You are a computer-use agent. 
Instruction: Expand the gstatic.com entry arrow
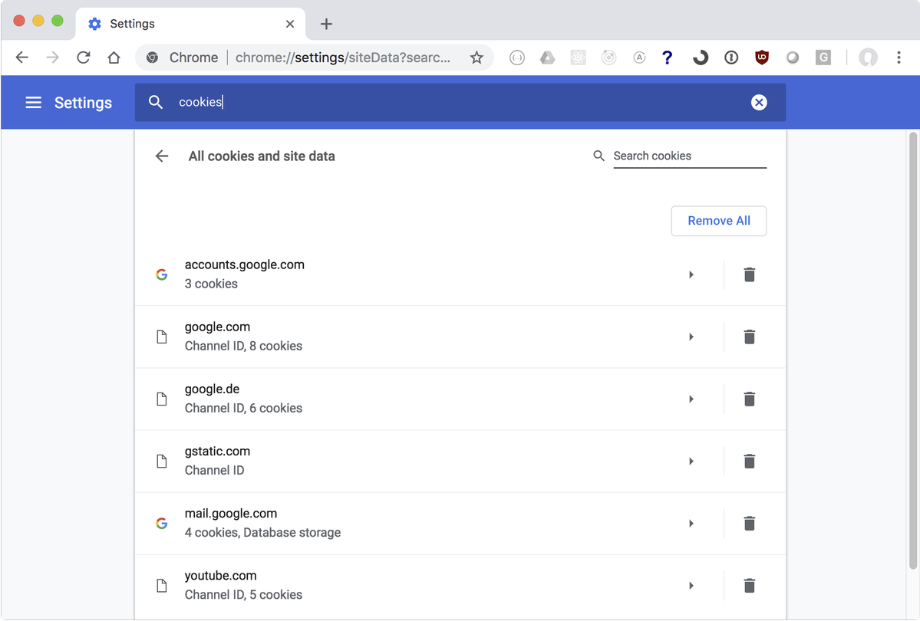coord(691,461)
